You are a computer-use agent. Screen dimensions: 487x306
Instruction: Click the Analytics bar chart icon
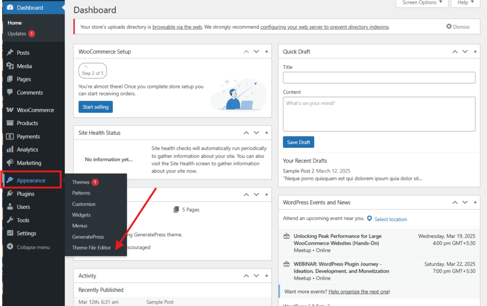tap(10, 149)
